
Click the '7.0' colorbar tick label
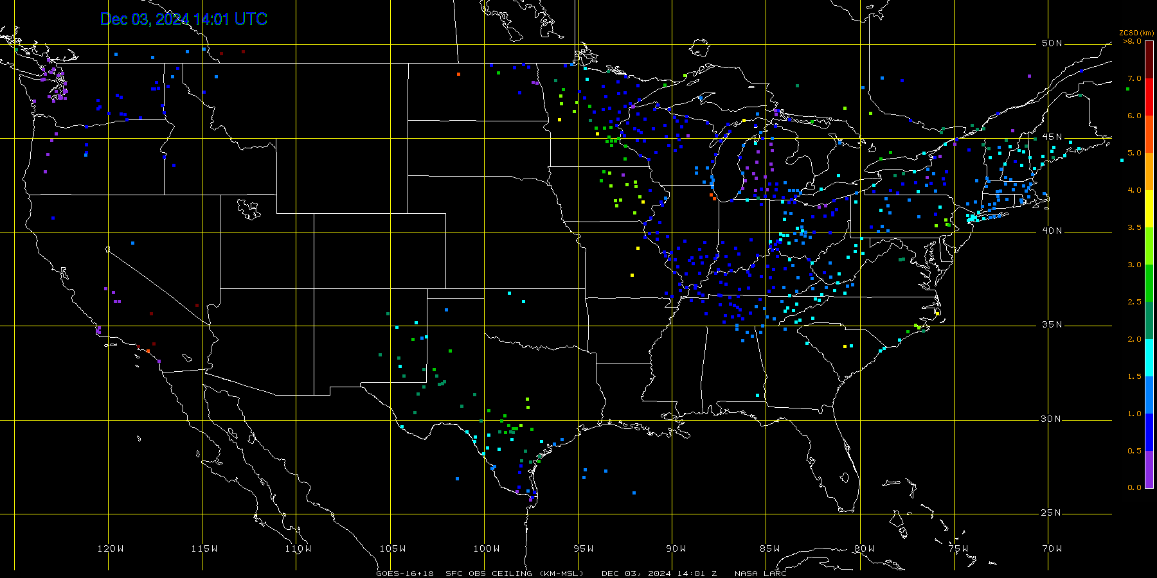click(1135, 78)
